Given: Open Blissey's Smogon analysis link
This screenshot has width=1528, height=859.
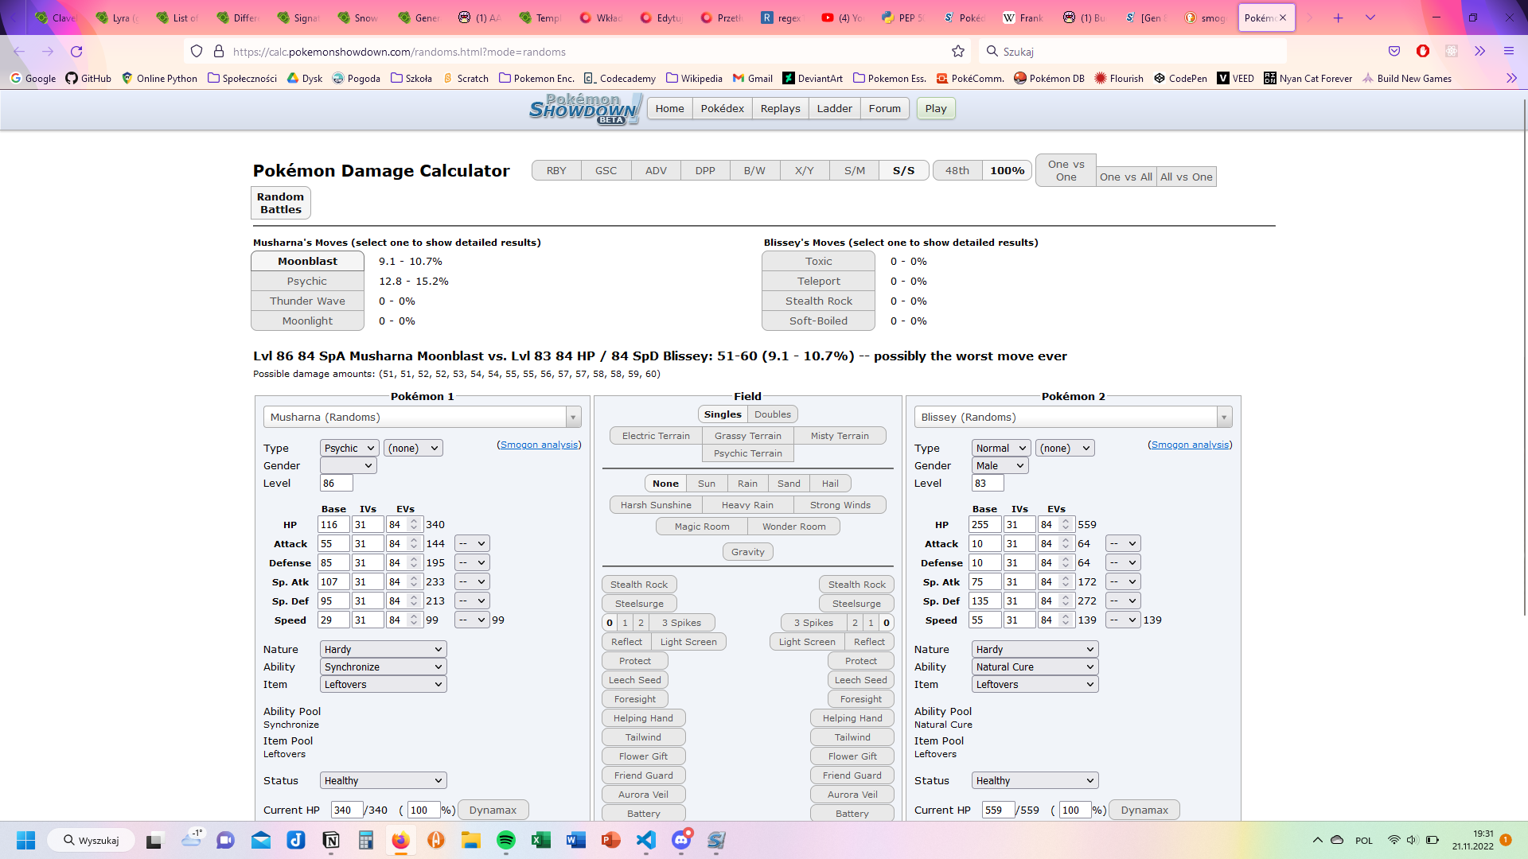Looking at the screenshot, I should click(x=1190, y=445).
